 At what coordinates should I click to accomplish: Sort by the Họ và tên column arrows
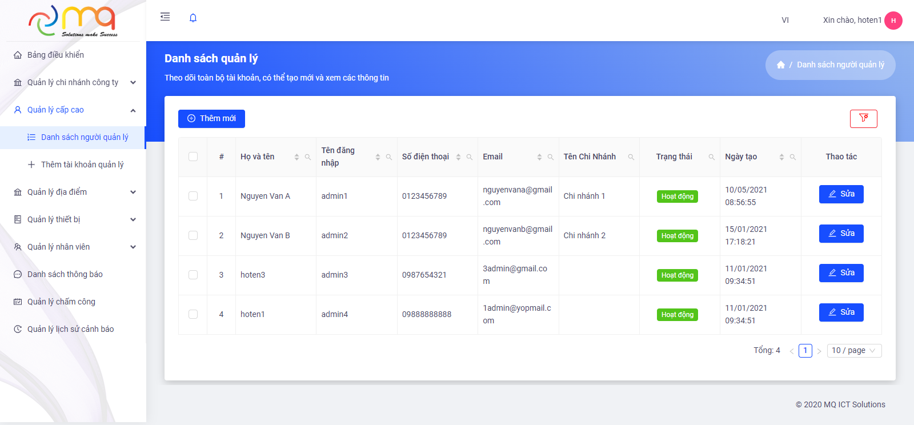(296, 157)
